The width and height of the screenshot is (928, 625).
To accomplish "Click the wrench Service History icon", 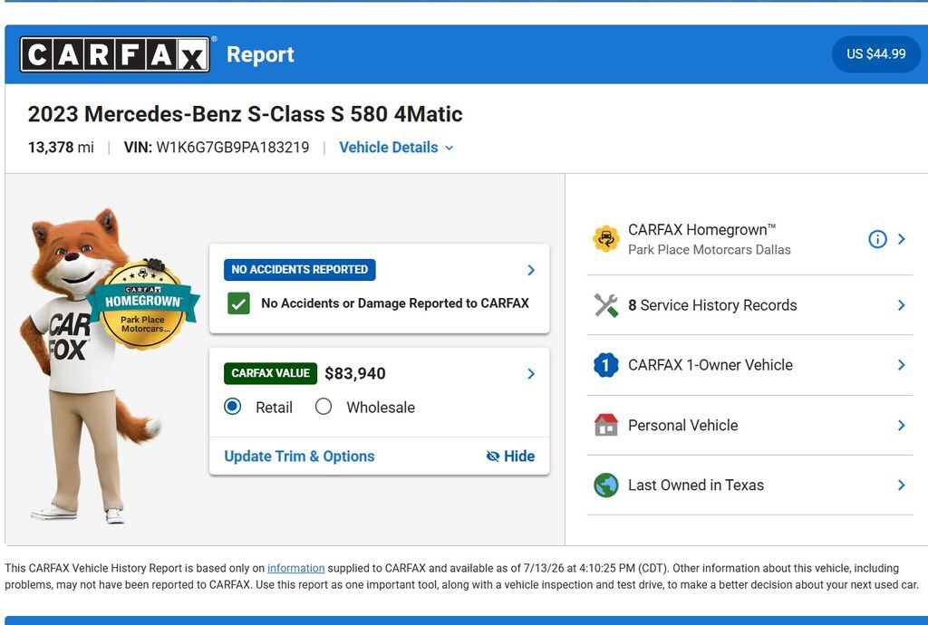I will (605, 305).
